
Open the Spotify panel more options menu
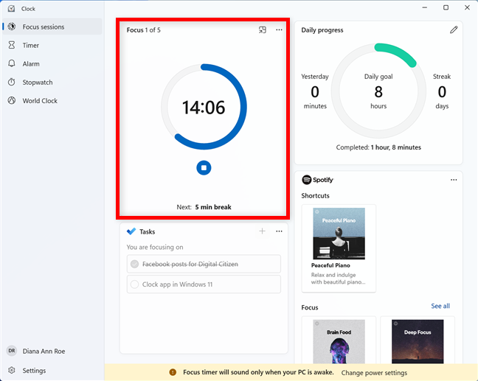454,180
